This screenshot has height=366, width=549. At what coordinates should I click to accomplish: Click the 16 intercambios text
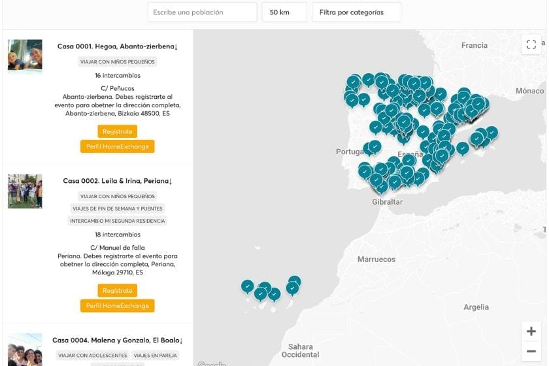tap(117, 75)
